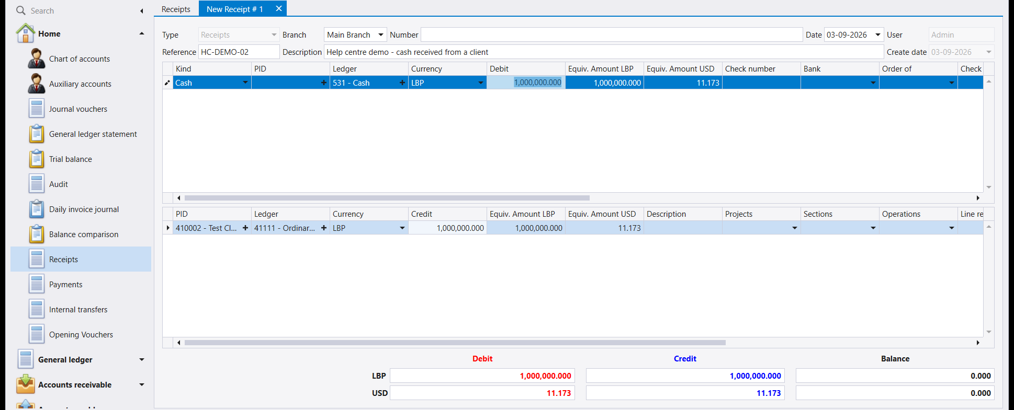
Task: Click plus icon next to 531 - Cash ledger
Action: coord(402,83)
